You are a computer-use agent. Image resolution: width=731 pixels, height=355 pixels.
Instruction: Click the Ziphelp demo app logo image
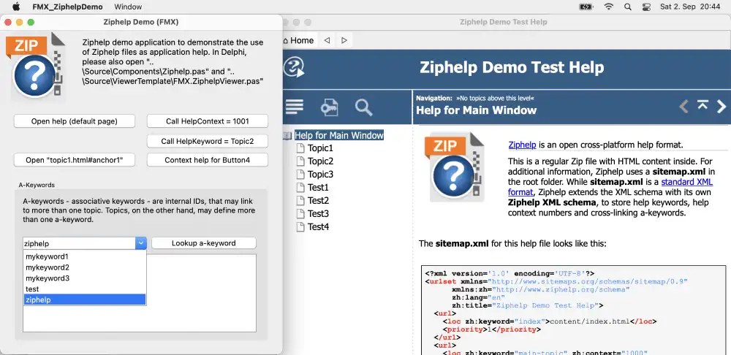35,65
